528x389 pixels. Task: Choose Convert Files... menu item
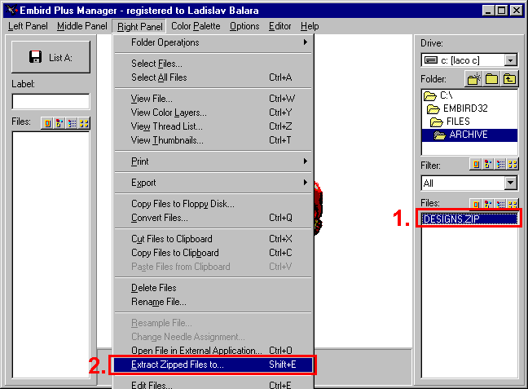point(213,218)
